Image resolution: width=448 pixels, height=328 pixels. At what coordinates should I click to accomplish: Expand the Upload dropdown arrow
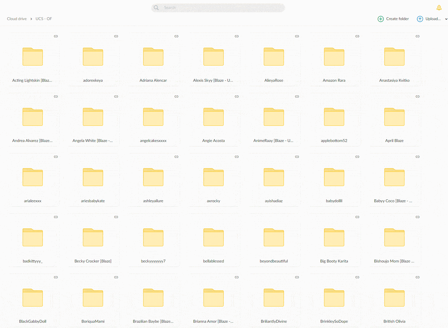446,19
